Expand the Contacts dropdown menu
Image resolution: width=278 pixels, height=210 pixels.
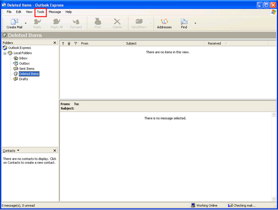18,151
